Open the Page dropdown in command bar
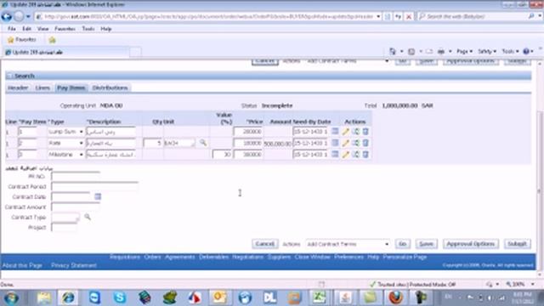Image resolution: width=544 pixels, height=306 pixels. [x=464, y=51]
